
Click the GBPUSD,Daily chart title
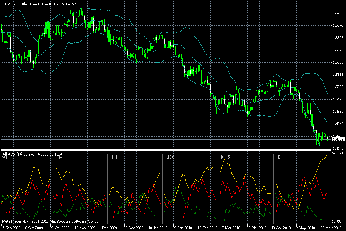pos(15,4)
